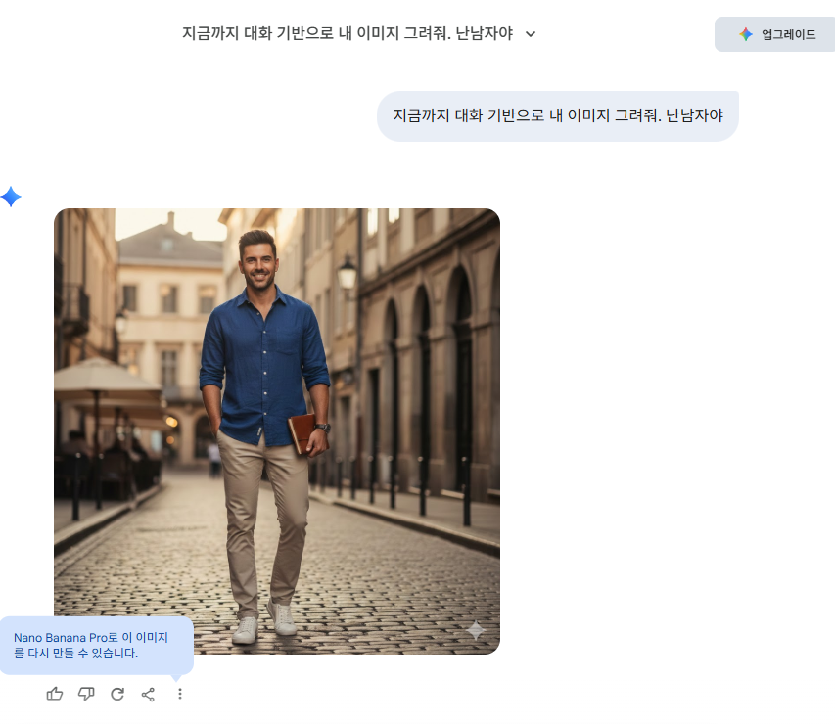Click the blue Gemini sparkle icon beside the response

(x=11, y=197)
